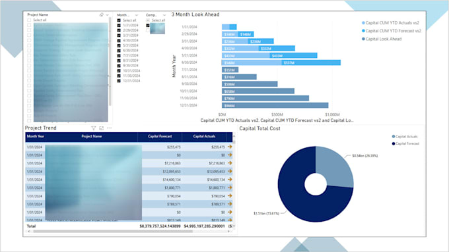
Task: Click Project Name slicer vertical scrollbar
Action: pos(110,62)
